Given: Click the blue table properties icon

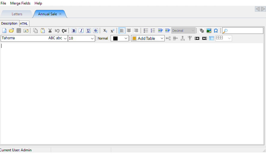Looking at the screenshot, I should point(212,38).
